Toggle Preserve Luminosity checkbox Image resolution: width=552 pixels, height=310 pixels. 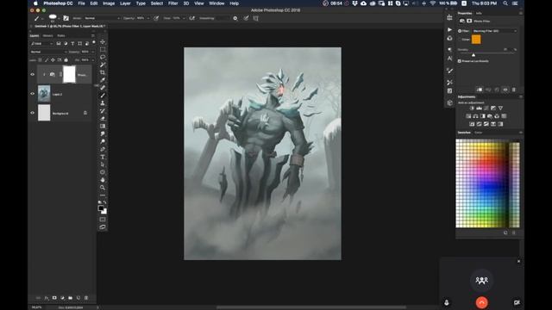(460, 61)
